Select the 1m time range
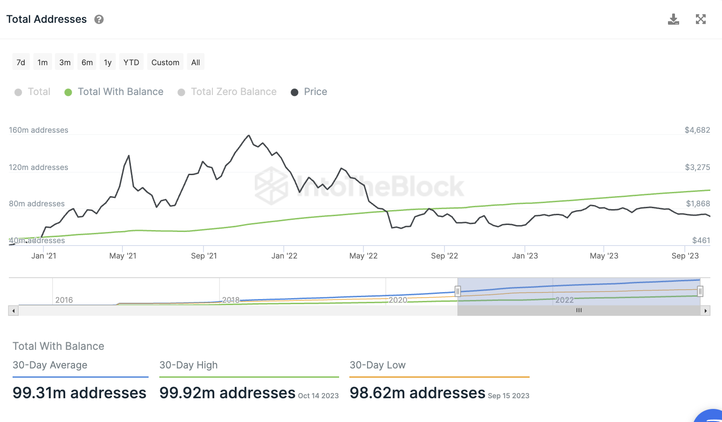This screenshot has width=722, height=422. click(x=42, y=62)
